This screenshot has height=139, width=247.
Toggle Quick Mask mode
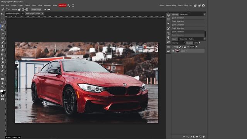pos(2,96)
